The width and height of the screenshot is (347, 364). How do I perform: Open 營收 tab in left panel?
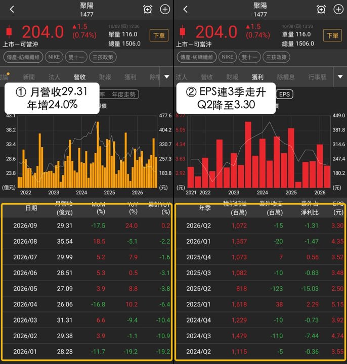coord(79,77)
